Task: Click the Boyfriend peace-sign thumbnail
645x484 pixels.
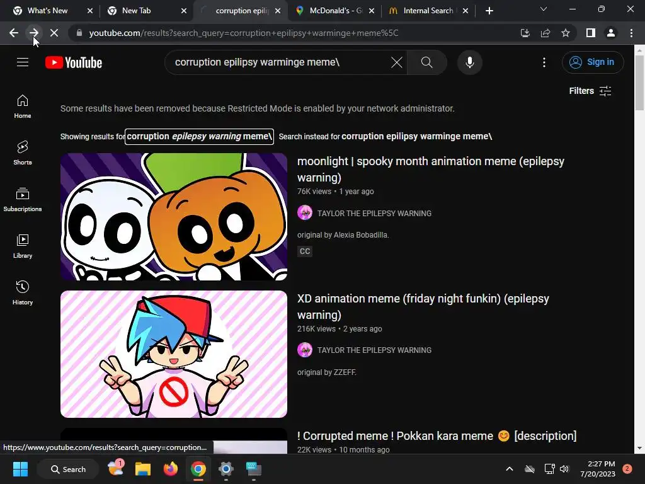Action: [174, 354]
